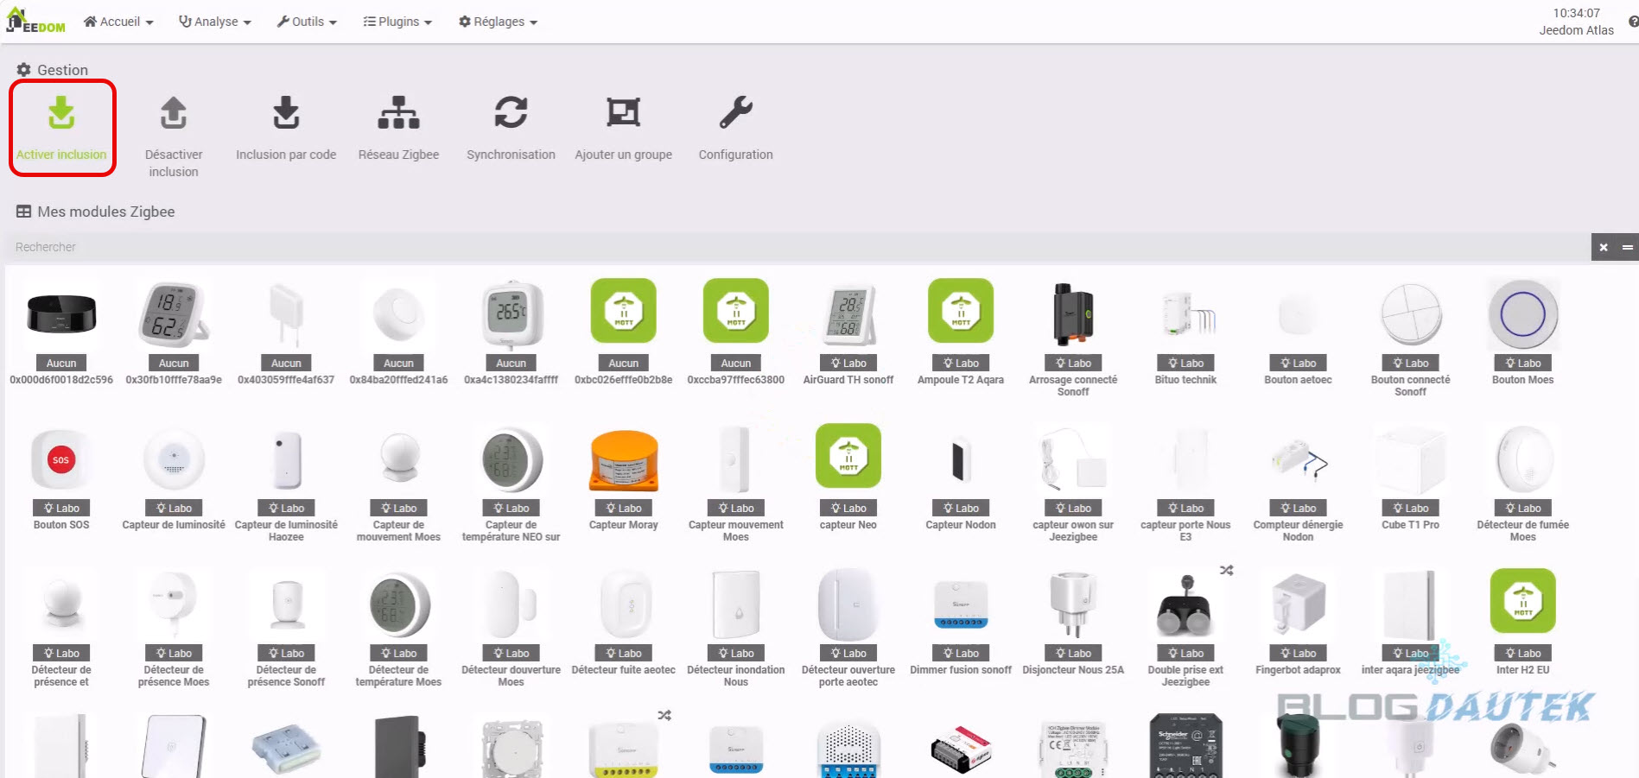Clear the search with the X button
Screen dimensions: 1639x778
[1604, 247]
